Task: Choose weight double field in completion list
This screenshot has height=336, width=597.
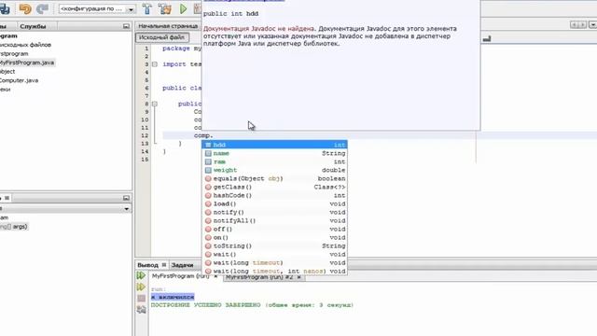Action: 274,170
